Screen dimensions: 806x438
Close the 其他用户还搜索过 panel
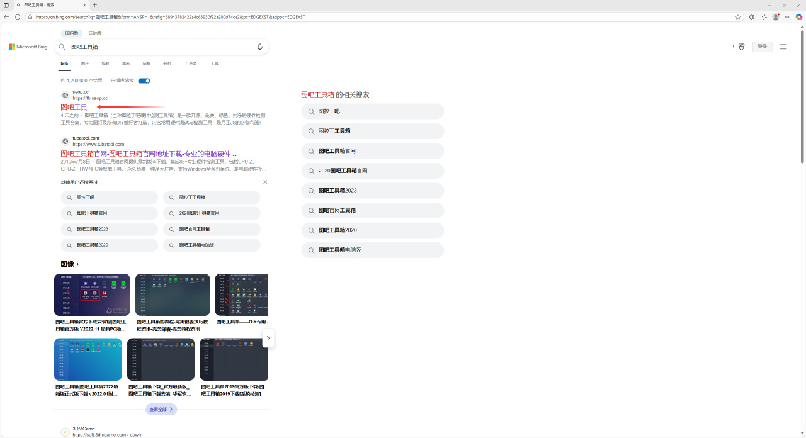click(265, 182)
